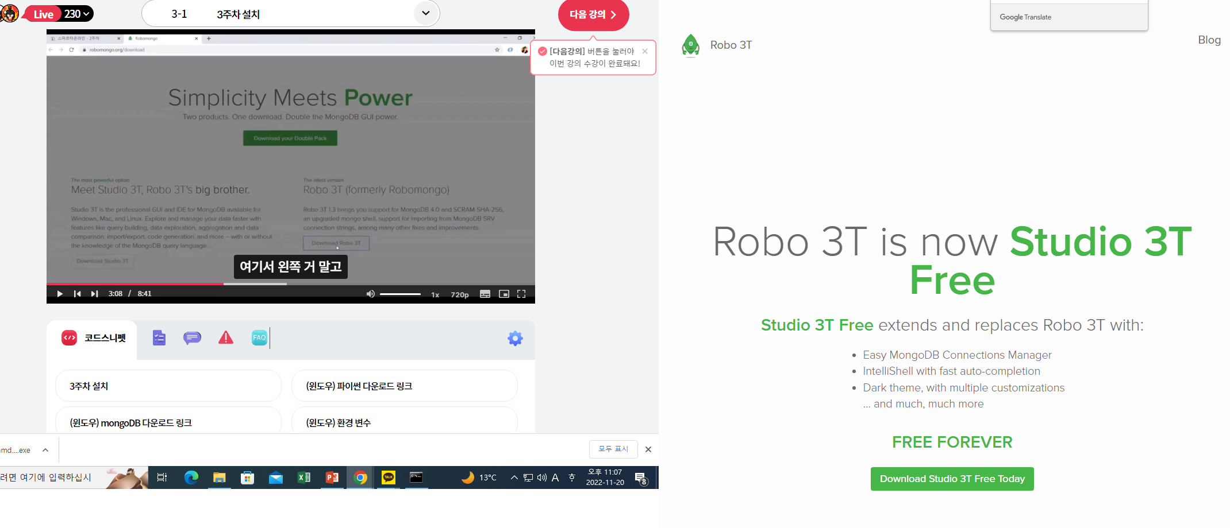Viewport: 1230px width, 528px height.
Task: Click Download your Double Pack in video
Action: tap(290, 138)
